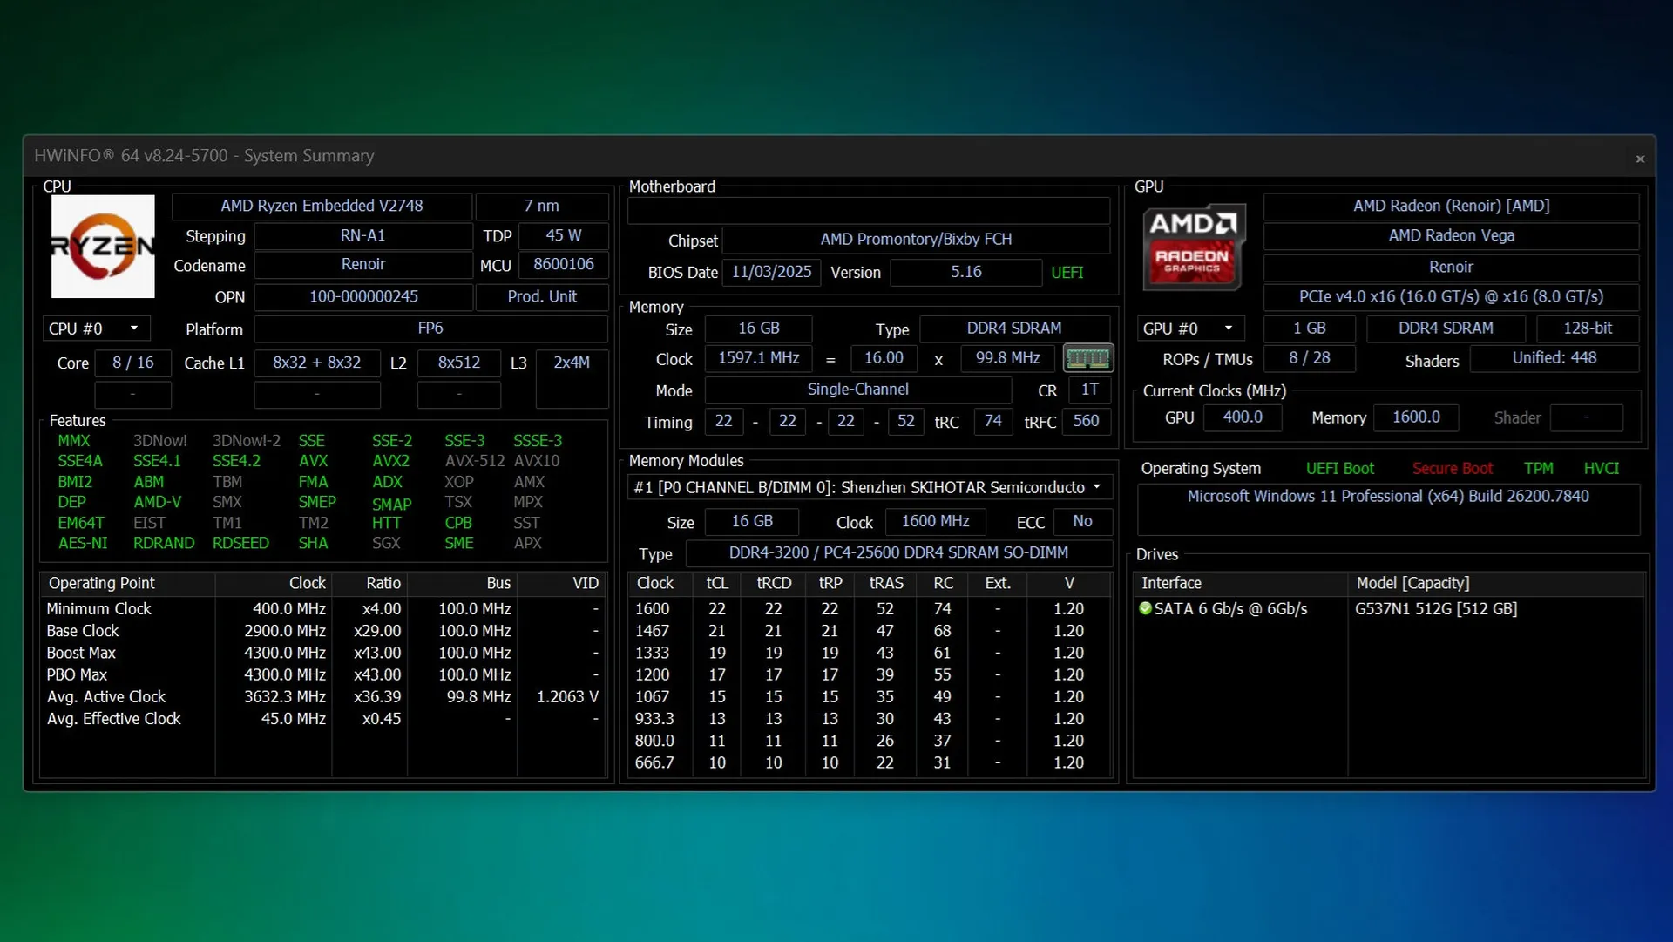Close the System Summary window
Image resolution: width=1673 pixels, height=942 pixels.
click(1640, 159)
